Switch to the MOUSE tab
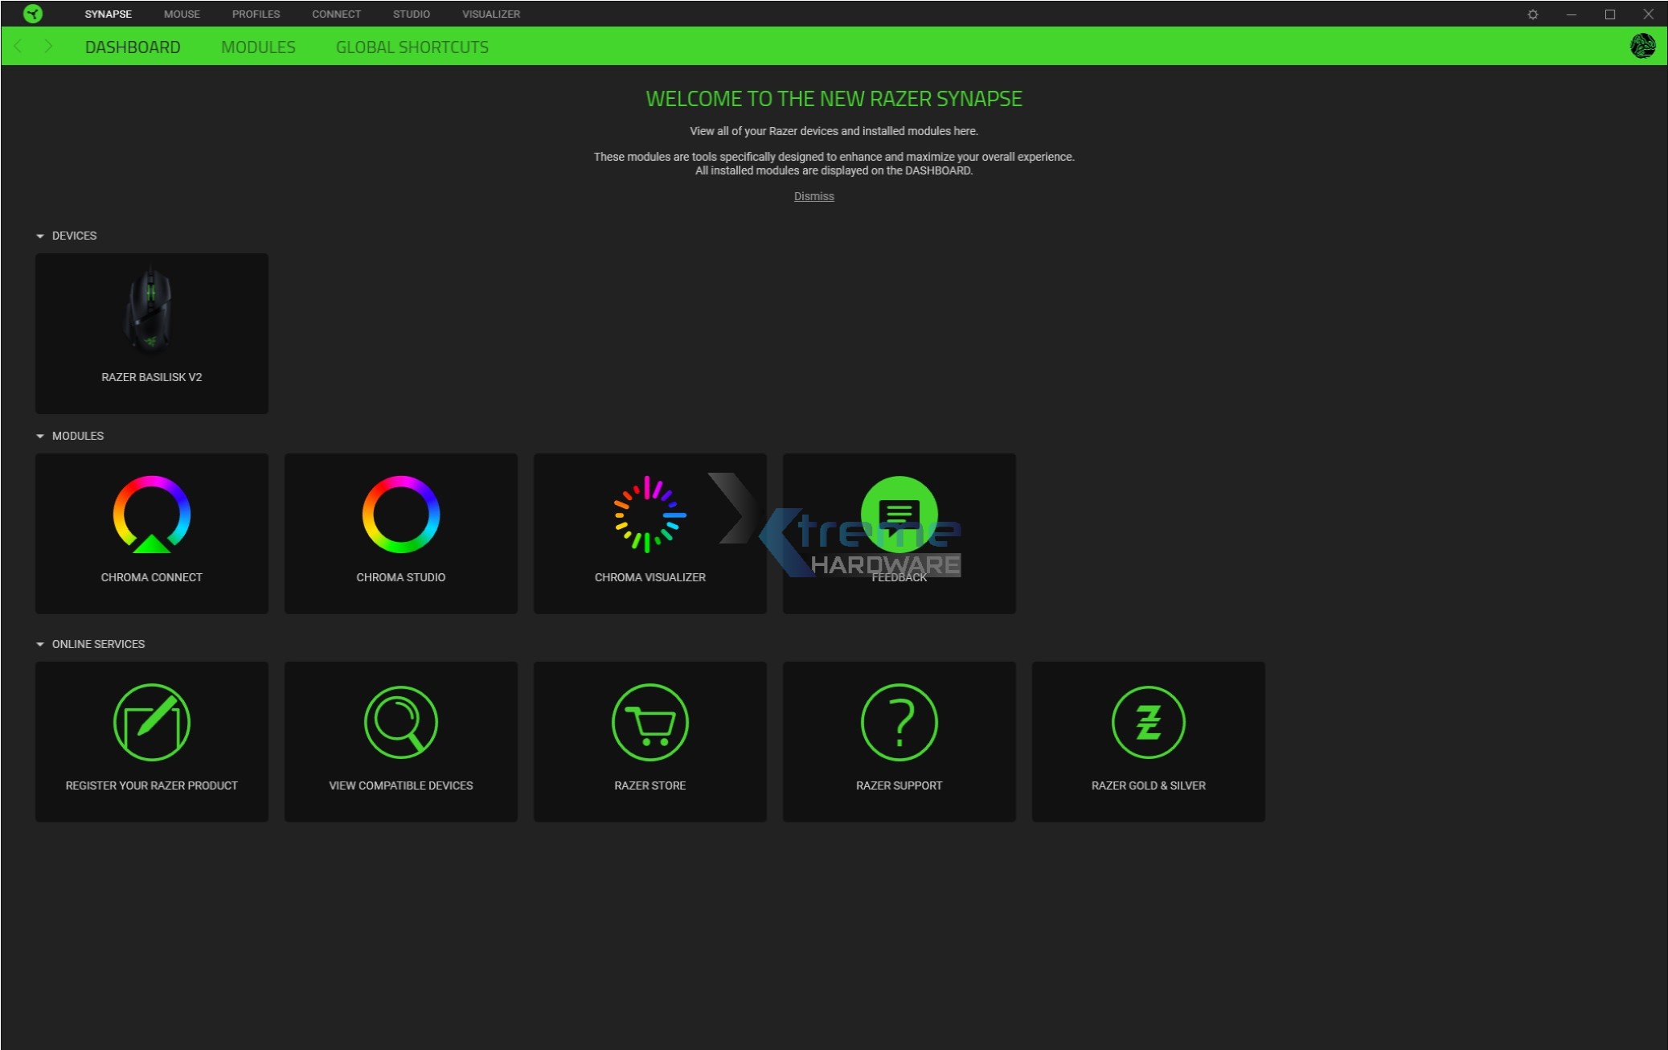The image size is (1668, 1050). pyautogui.click(x=182, y=14)
